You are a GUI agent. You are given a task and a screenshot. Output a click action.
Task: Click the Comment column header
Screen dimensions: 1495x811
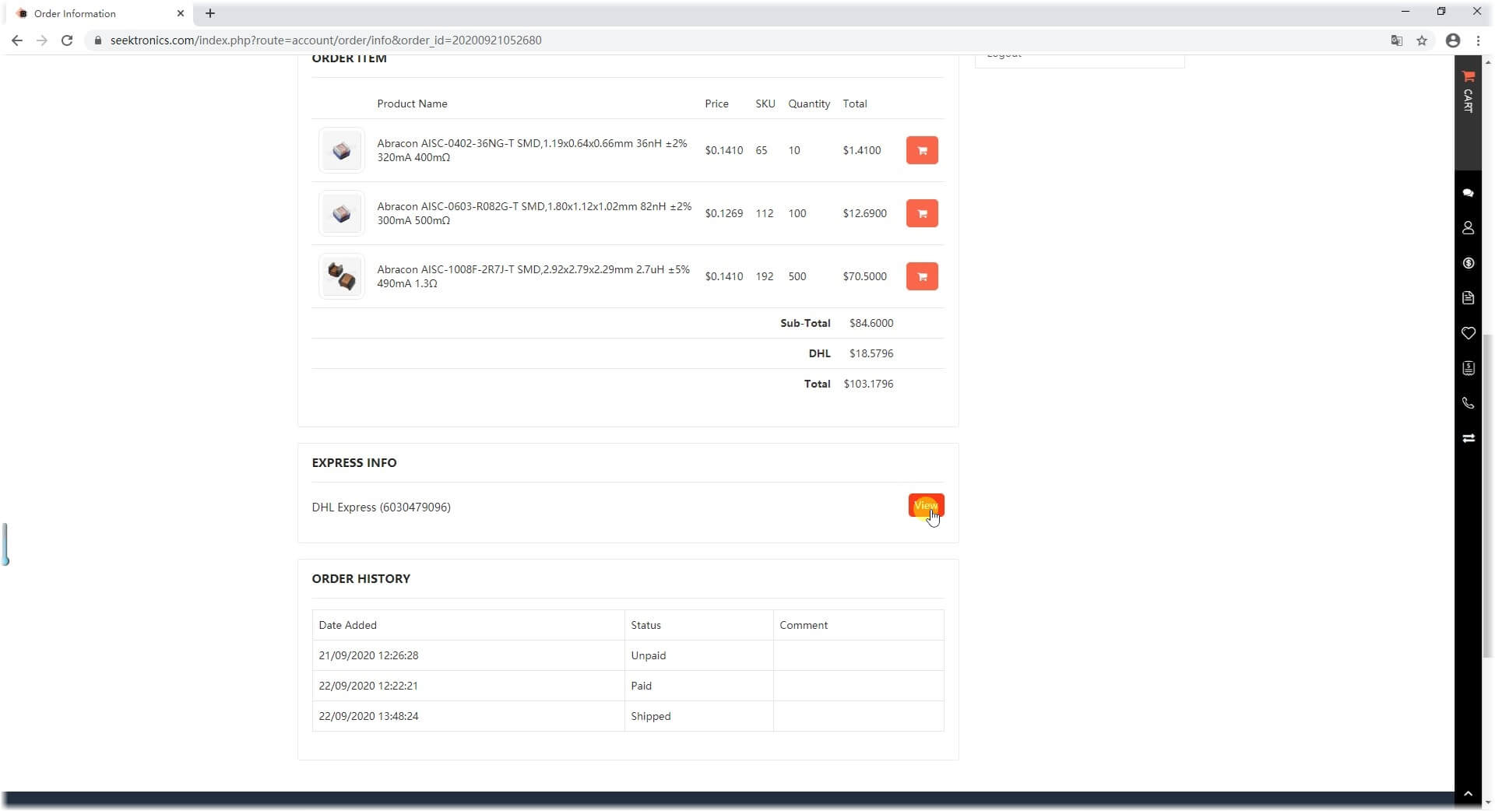pos(804,625)
